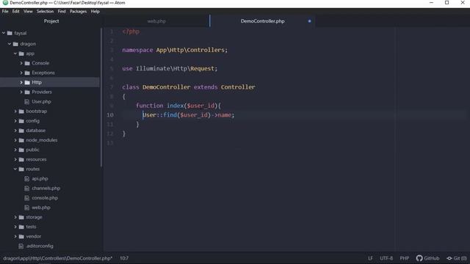The height and width of the screenshot is (264, 470).
Task: Click the 10:7 cursor position indicator
Action: pos(124,258)
